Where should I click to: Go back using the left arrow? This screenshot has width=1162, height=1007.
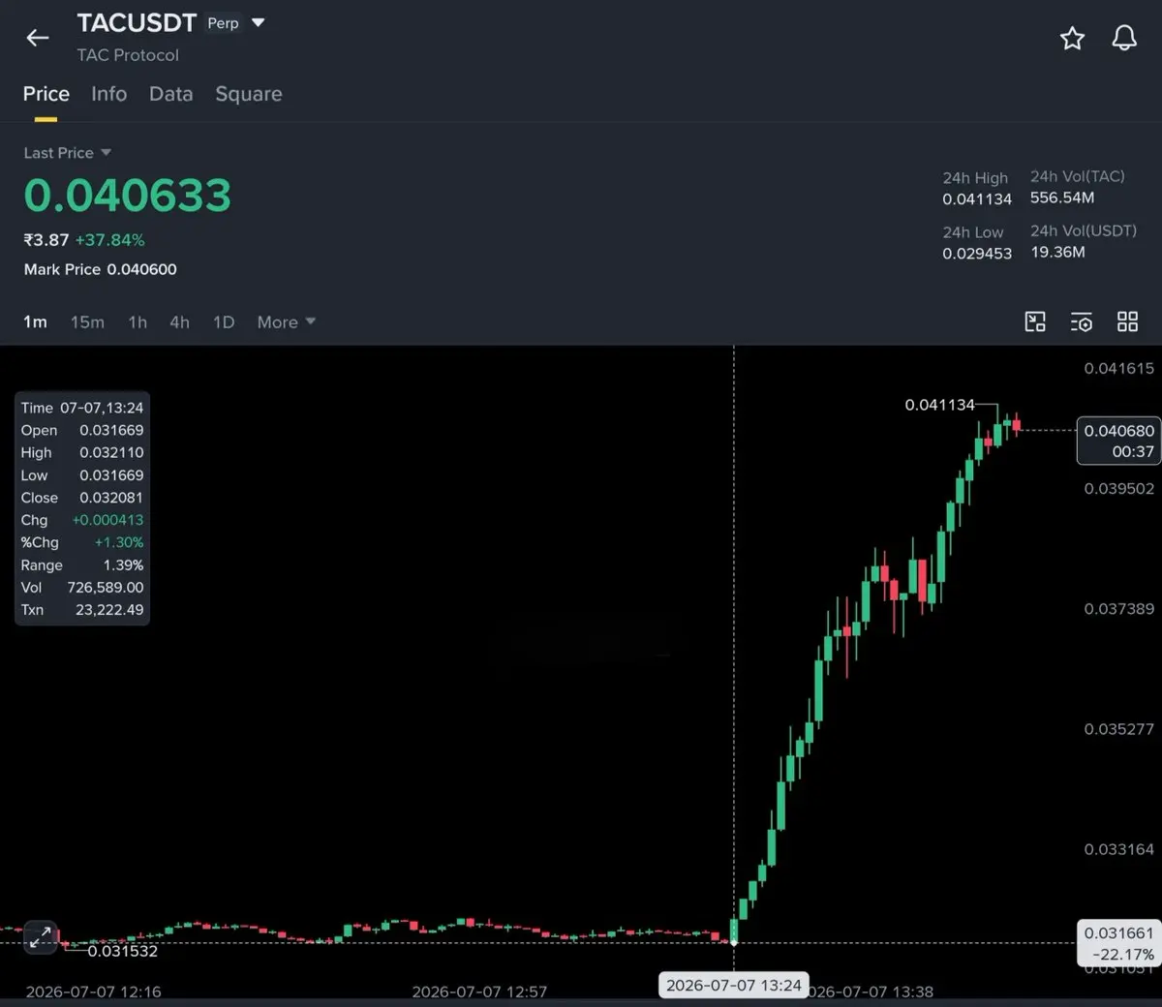coord(38,38)
